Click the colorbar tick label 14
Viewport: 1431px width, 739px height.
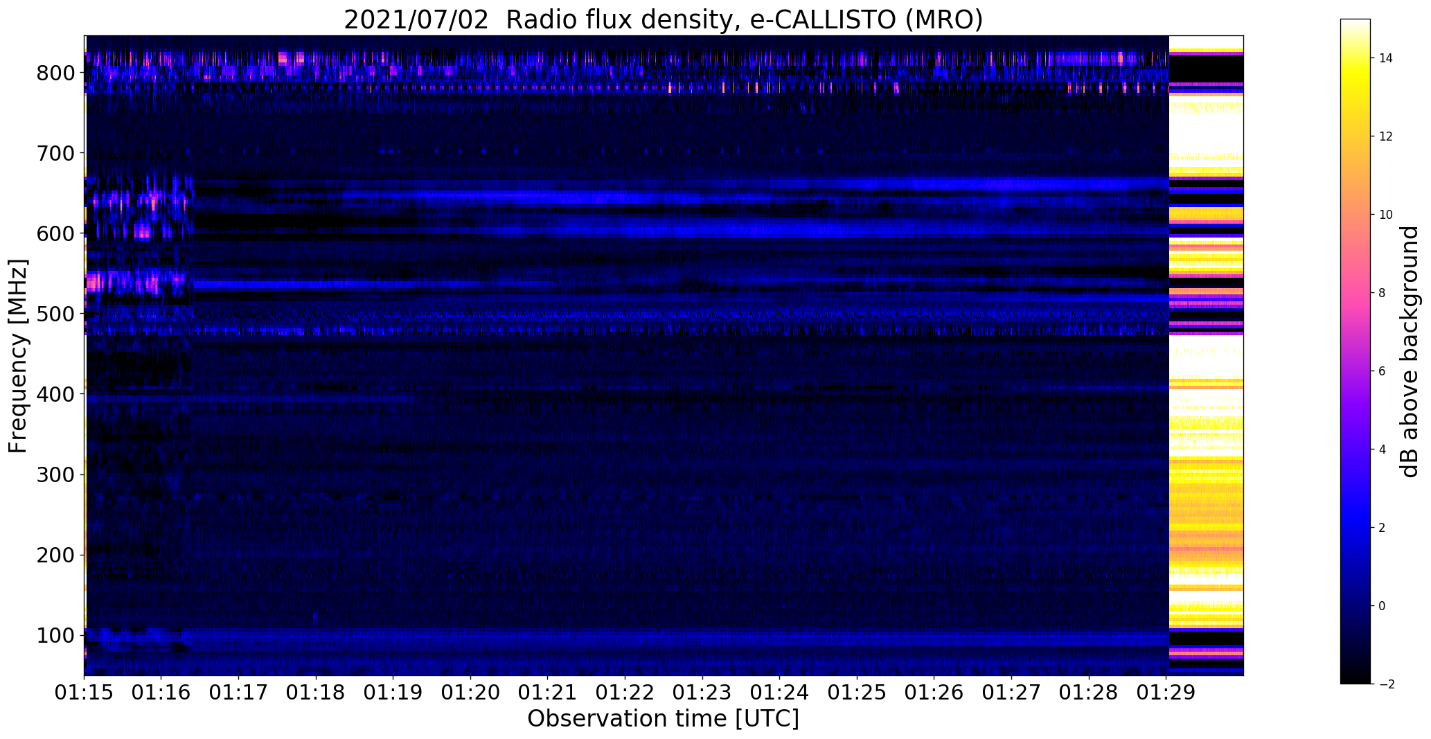(1386, 58)
